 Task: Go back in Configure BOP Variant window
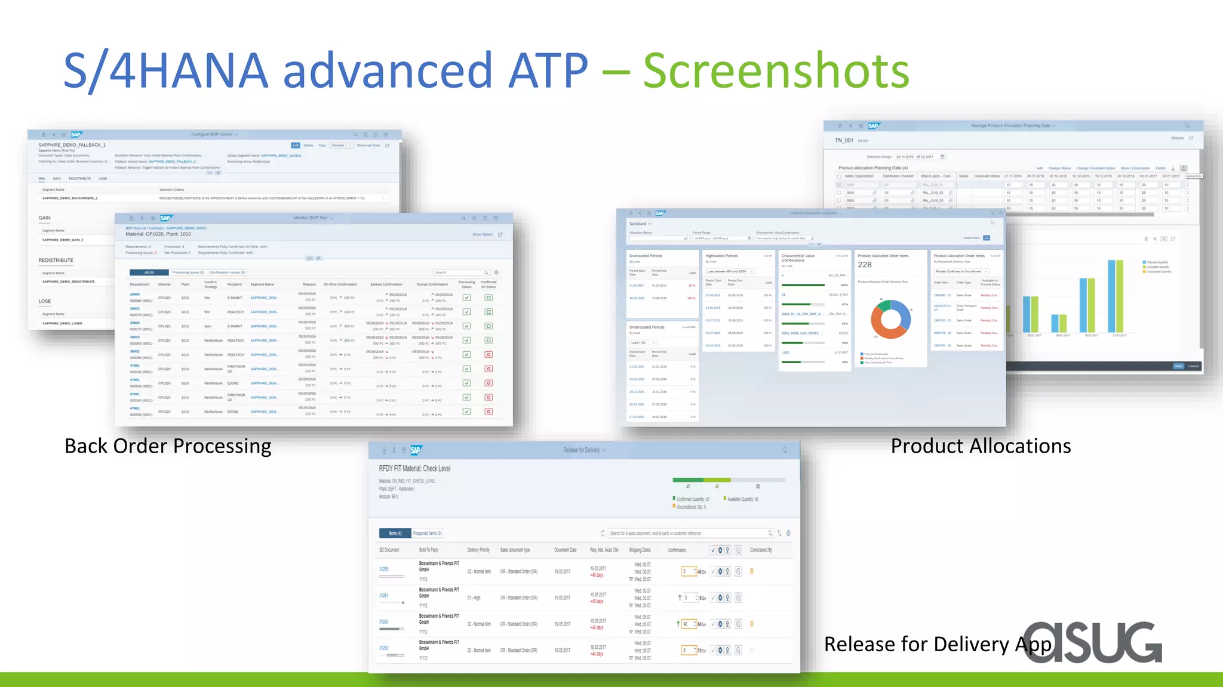pyautogui.click(x=54, y=135)
